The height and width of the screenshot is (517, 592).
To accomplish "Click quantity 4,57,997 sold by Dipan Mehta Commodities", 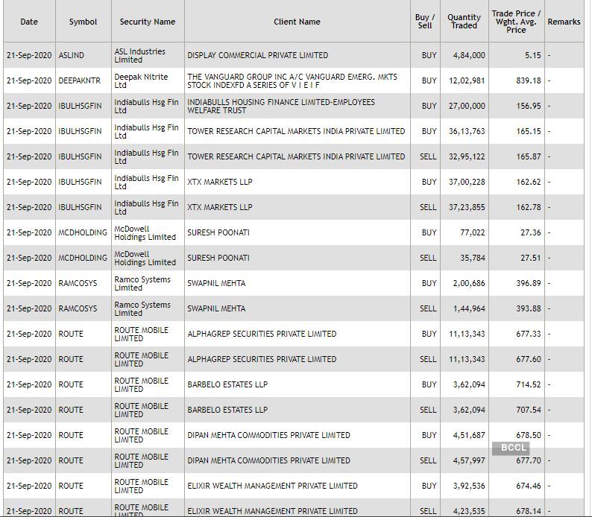I will [469, 460].
